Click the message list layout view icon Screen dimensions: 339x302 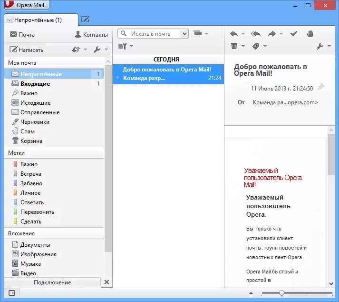(197, 34)
